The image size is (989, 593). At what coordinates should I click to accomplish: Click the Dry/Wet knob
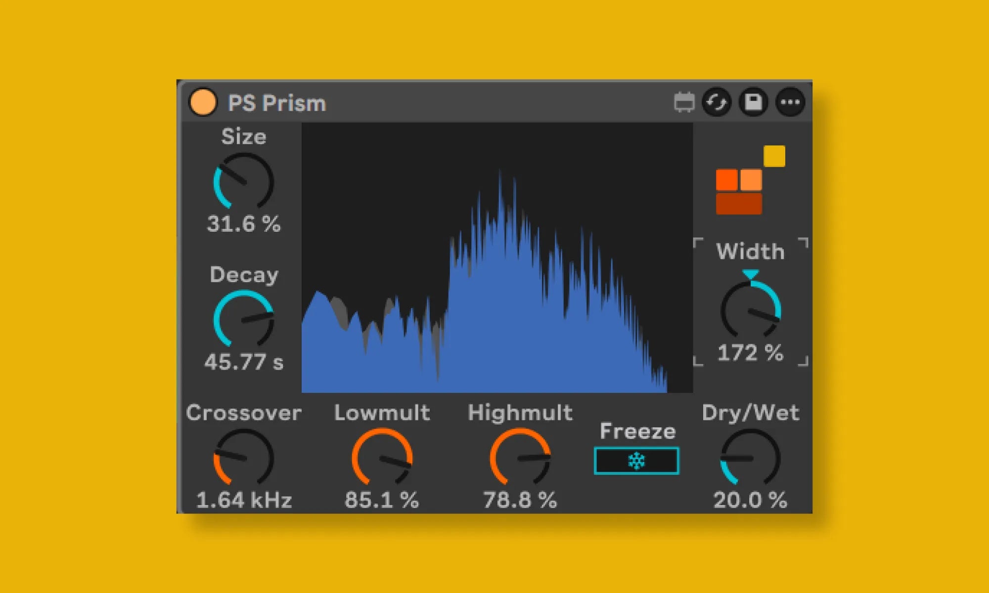click(750, 457)
